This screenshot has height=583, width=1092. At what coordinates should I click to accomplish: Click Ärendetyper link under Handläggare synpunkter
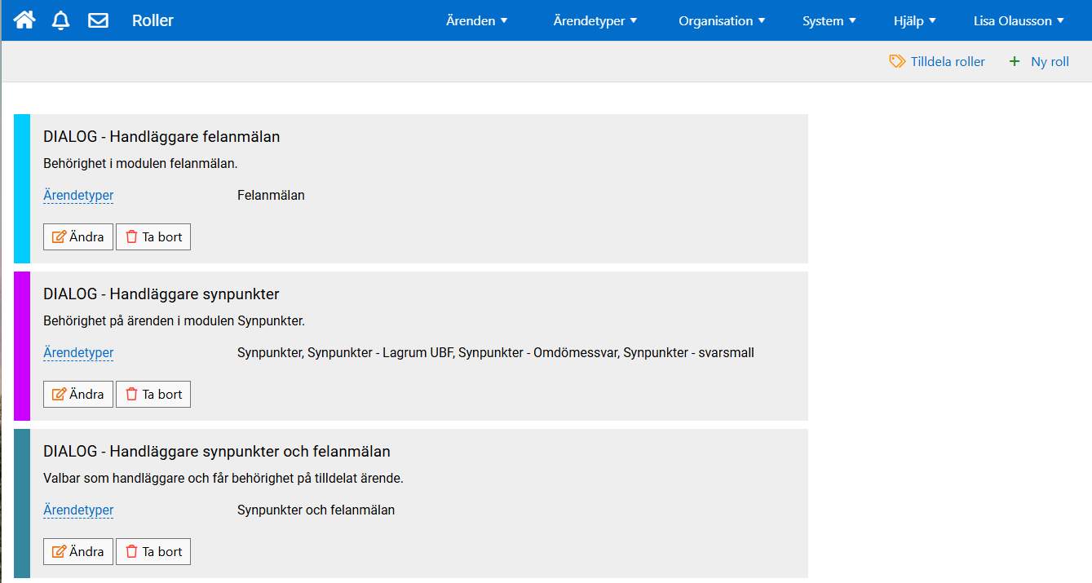pyautogui.click(x=78, y=353)
